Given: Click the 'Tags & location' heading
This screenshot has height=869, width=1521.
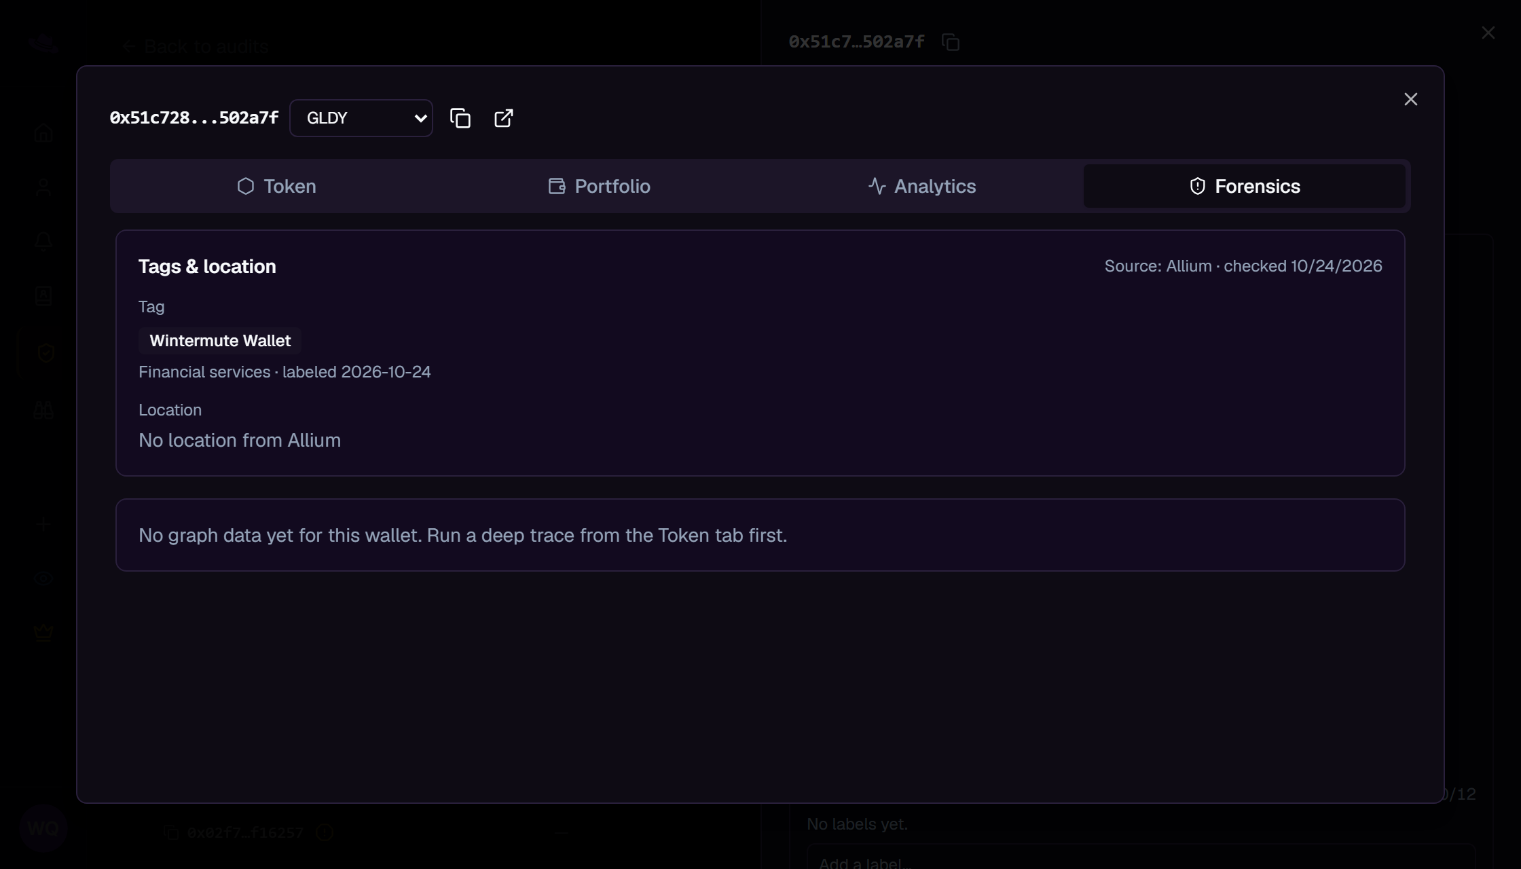Looking at the screenshot, I should pos(207,266).
